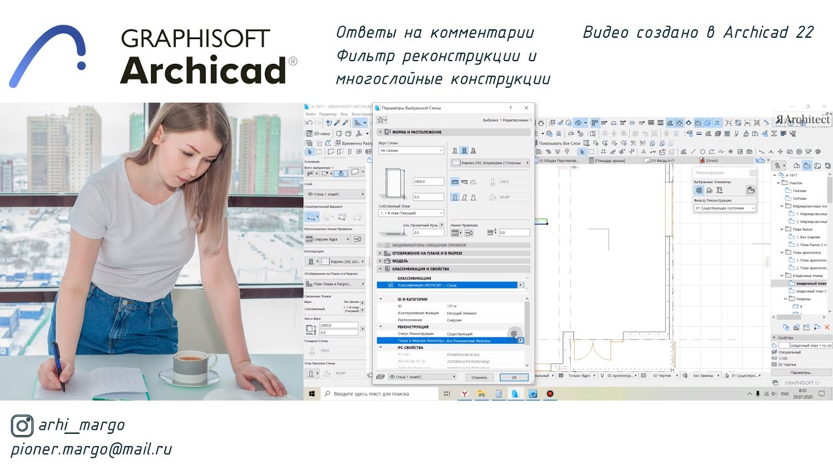The width and height of the screenshot is (833, 469).
Task: Open Project Map icon in navigator
Action: pos(797,165)
